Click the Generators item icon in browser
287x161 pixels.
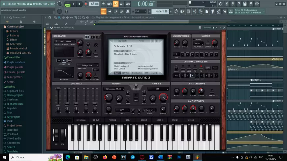click(x=7, y=44)
